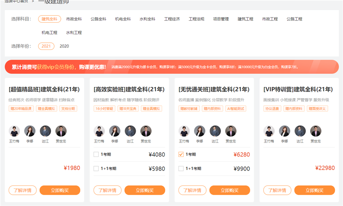Screen dimensions: 343x206
Task: Click 立即购买 for 超值精品班
Action: pyautogui.click(x=60, y=190)
